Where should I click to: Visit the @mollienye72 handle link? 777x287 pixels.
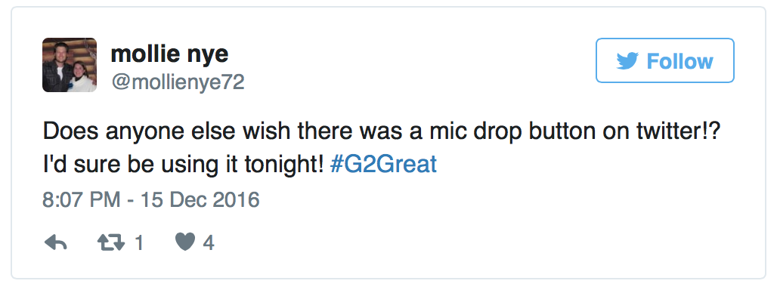coord(178,82)
